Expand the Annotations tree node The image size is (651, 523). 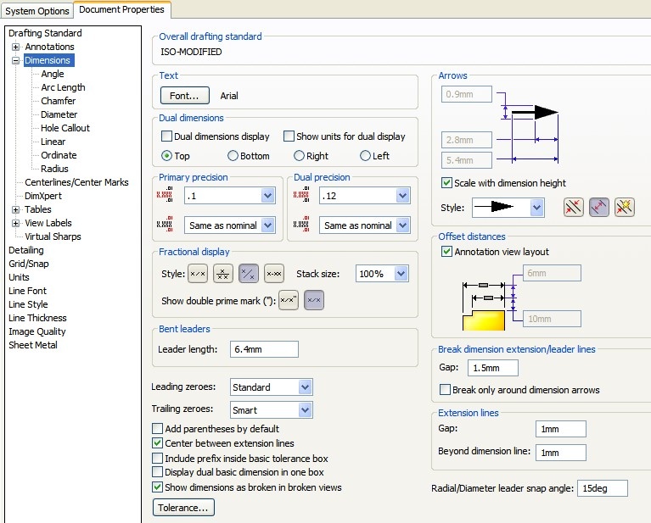pos(15,47)
